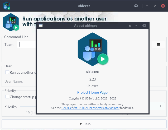Decrease priority with the minus button
The height and width of the screenshot is (130, 168).
tap(152, 106)
